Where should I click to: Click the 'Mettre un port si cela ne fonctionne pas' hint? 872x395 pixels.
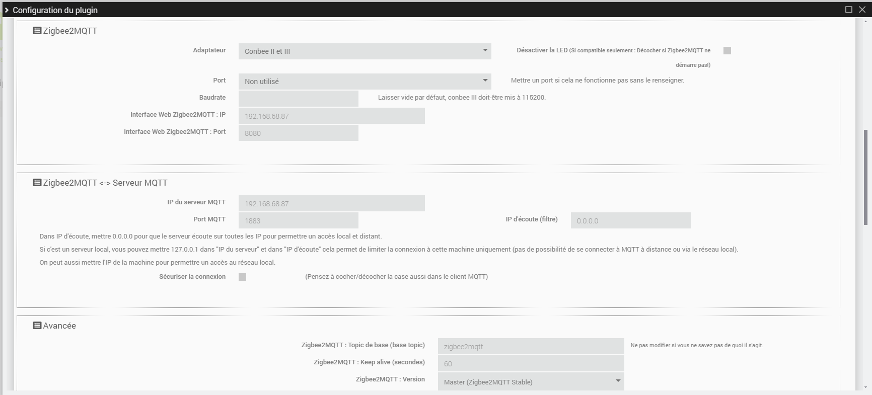pyautogui.click(x=598, y=81)
